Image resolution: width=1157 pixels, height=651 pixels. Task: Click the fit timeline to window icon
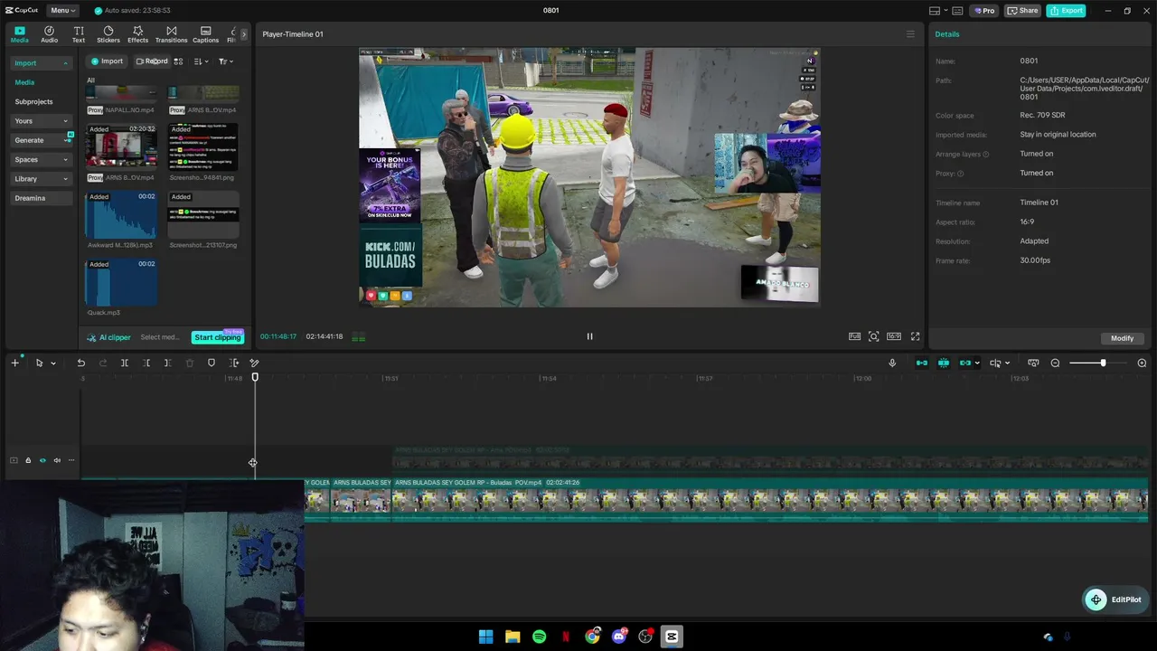coord(1033,363)
